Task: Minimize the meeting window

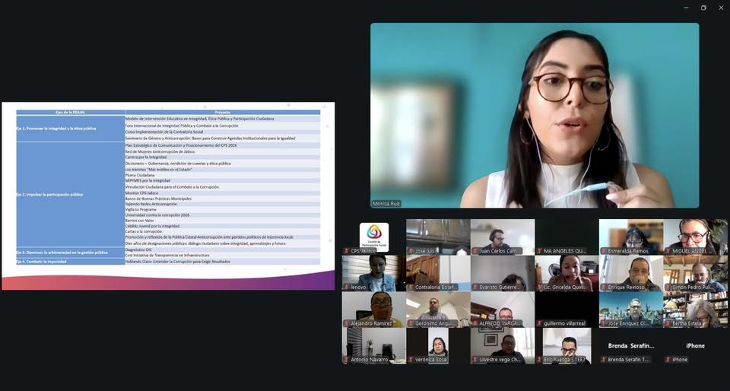Action: (x=684, y=8)
